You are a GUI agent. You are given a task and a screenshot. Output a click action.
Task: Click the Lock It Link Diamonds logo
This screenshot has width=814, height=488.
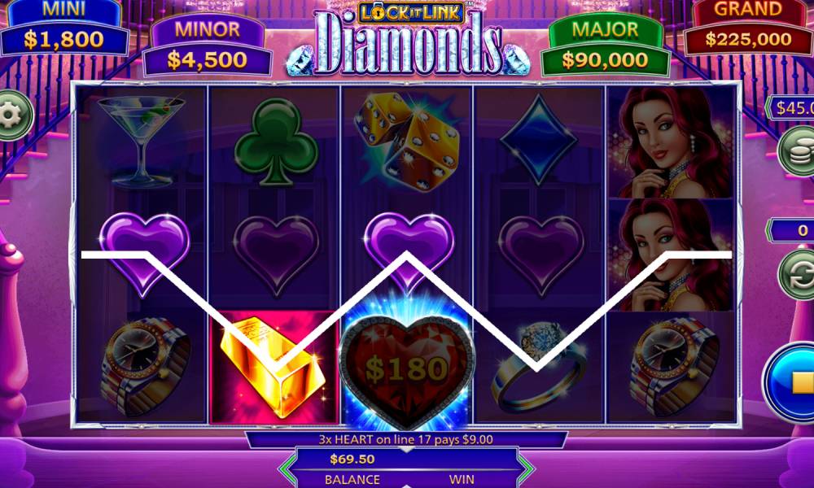408,38
